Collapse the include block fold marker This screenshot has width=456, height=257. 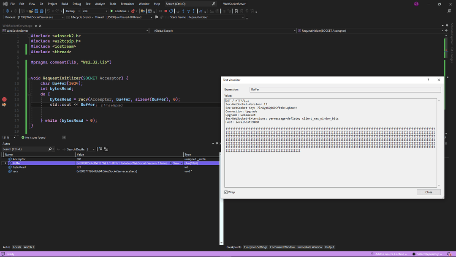(29, 36)
